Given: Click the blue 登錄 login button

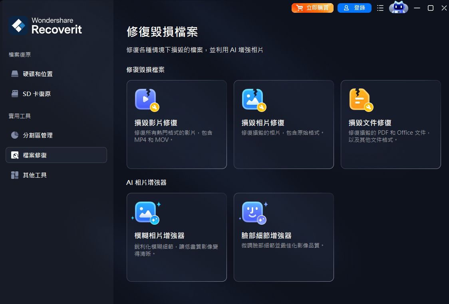Looking at the screenshot, I should (x=354, y=8).
